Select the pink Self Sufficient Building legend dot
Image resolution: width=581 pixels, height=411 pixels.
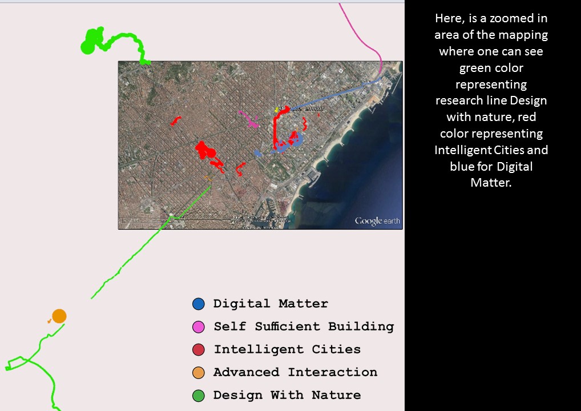click(199, 327)
